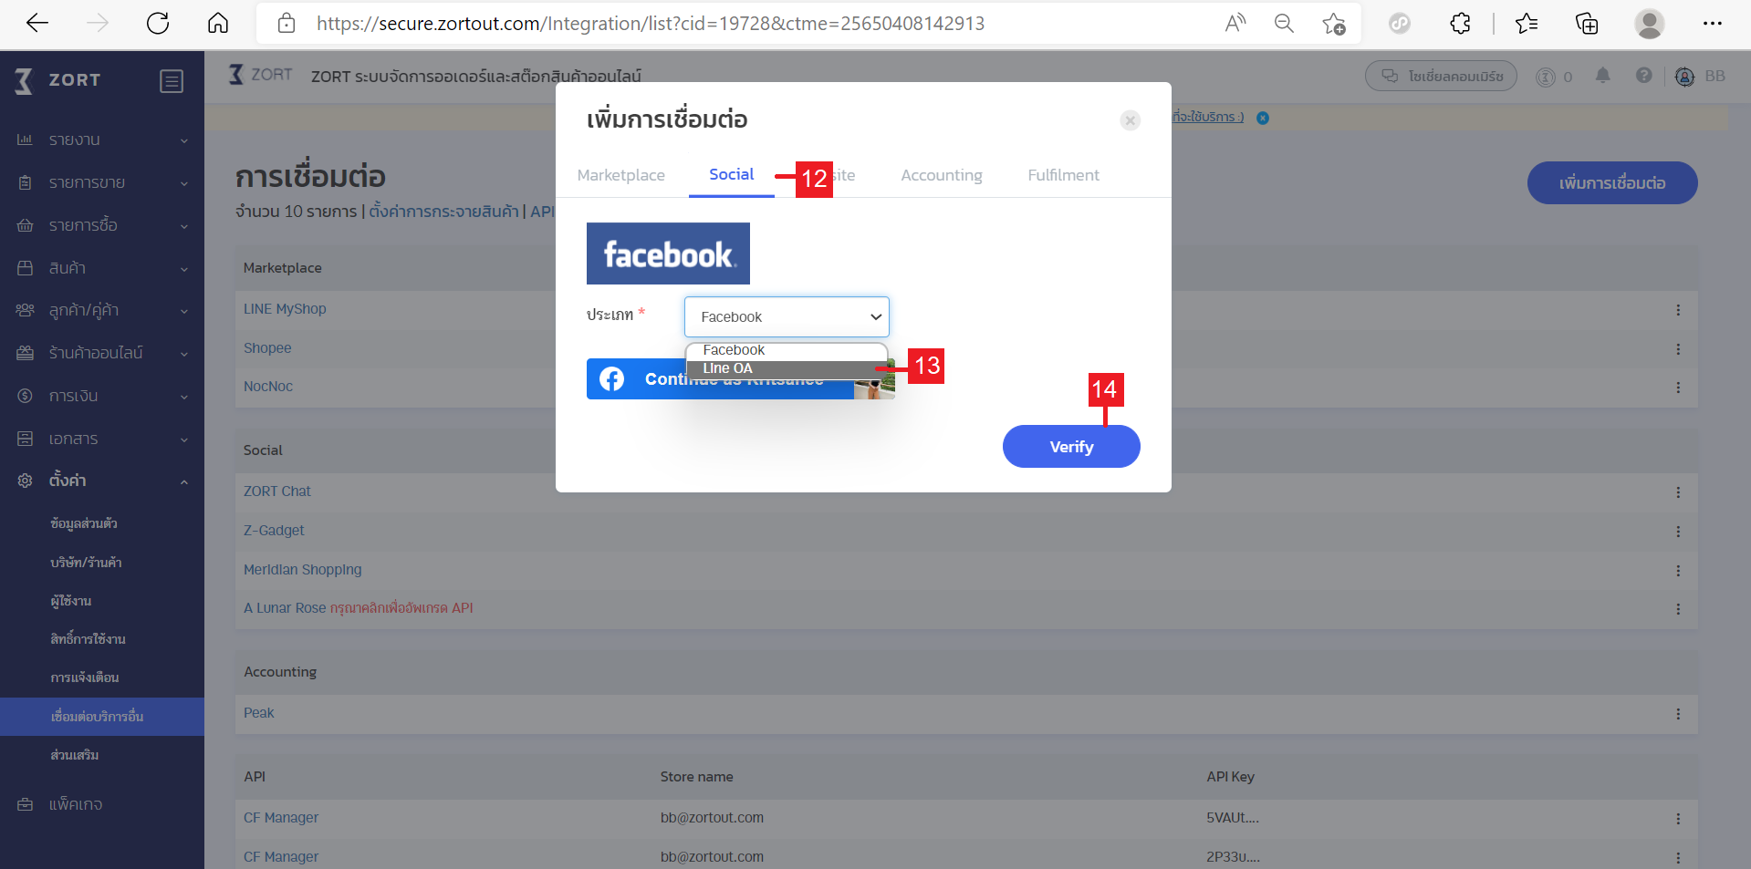Open browser collections icon
Image resolution: width=1751 pixels, height=869 pixels.
tap(1587, 24)
